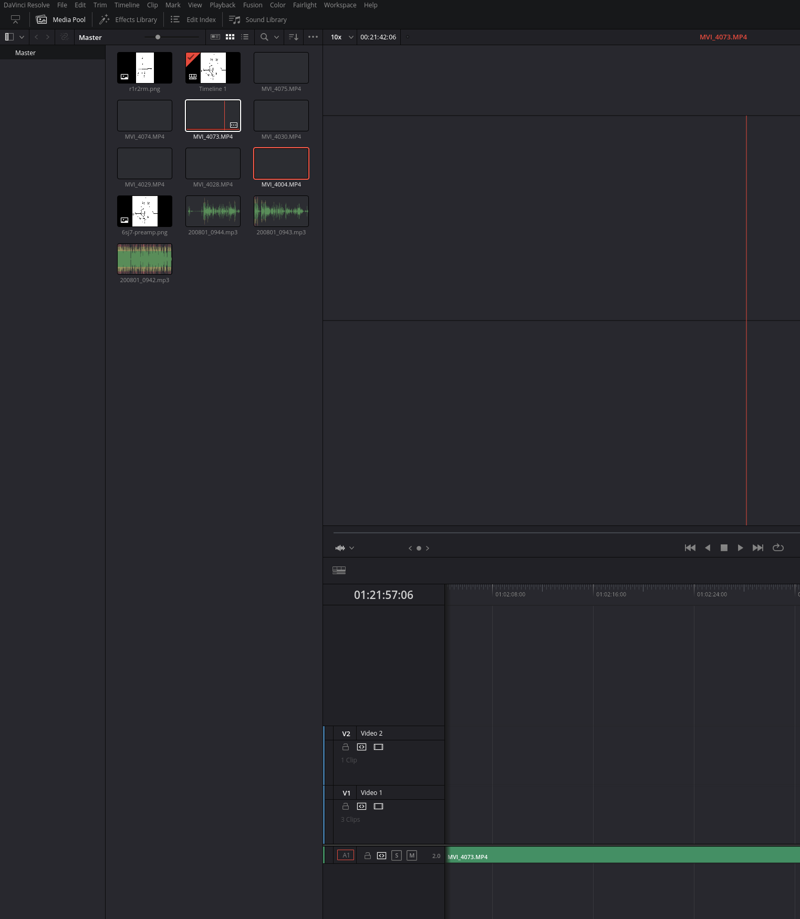The image size is (800, 919).
Task: Lock the A1 audio track
Action: coord(368,855)
